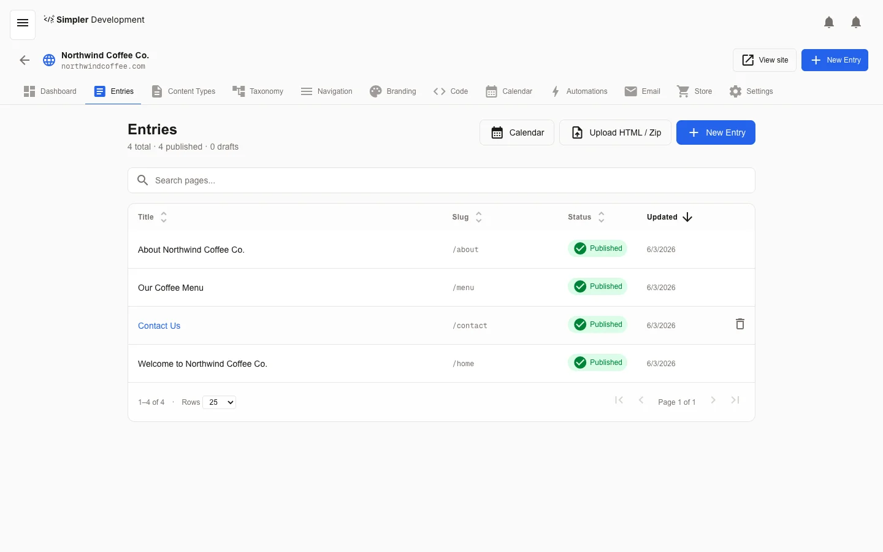883x552 pixels.
Task: Click the View site button
Action: pos(765,60)
